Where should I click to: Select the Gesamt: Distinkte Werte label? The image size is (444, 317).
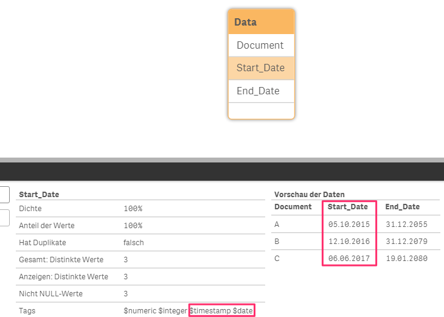(x=61, y=259)
